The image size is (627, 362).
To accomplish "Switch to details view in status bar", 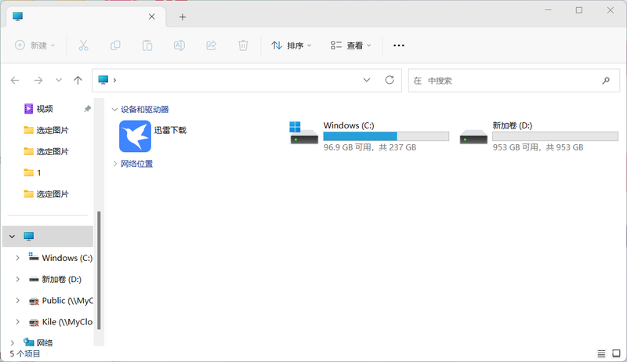I will 601,353.
